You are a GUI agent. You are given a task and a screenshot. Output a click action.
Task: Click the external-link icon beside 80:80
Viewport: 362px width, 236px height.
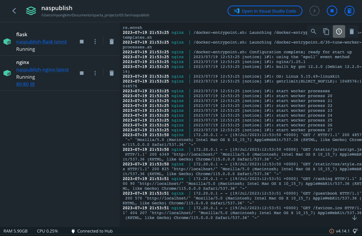click(x=32, y=85)
